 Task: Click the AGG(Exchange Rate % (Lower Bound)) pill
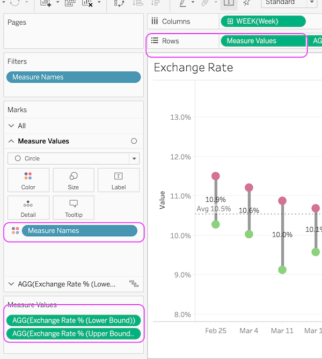pos(74,320)
